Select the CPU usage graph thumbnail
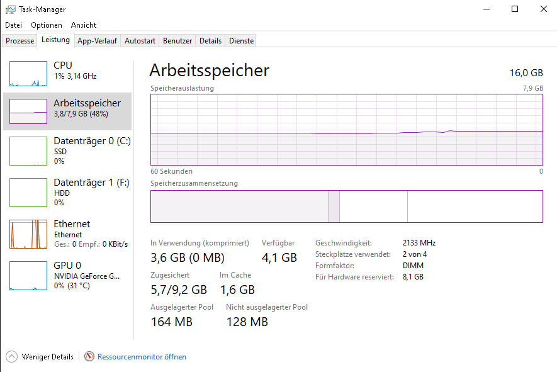The height and width of the screenshot is (372, 557). 28,74
